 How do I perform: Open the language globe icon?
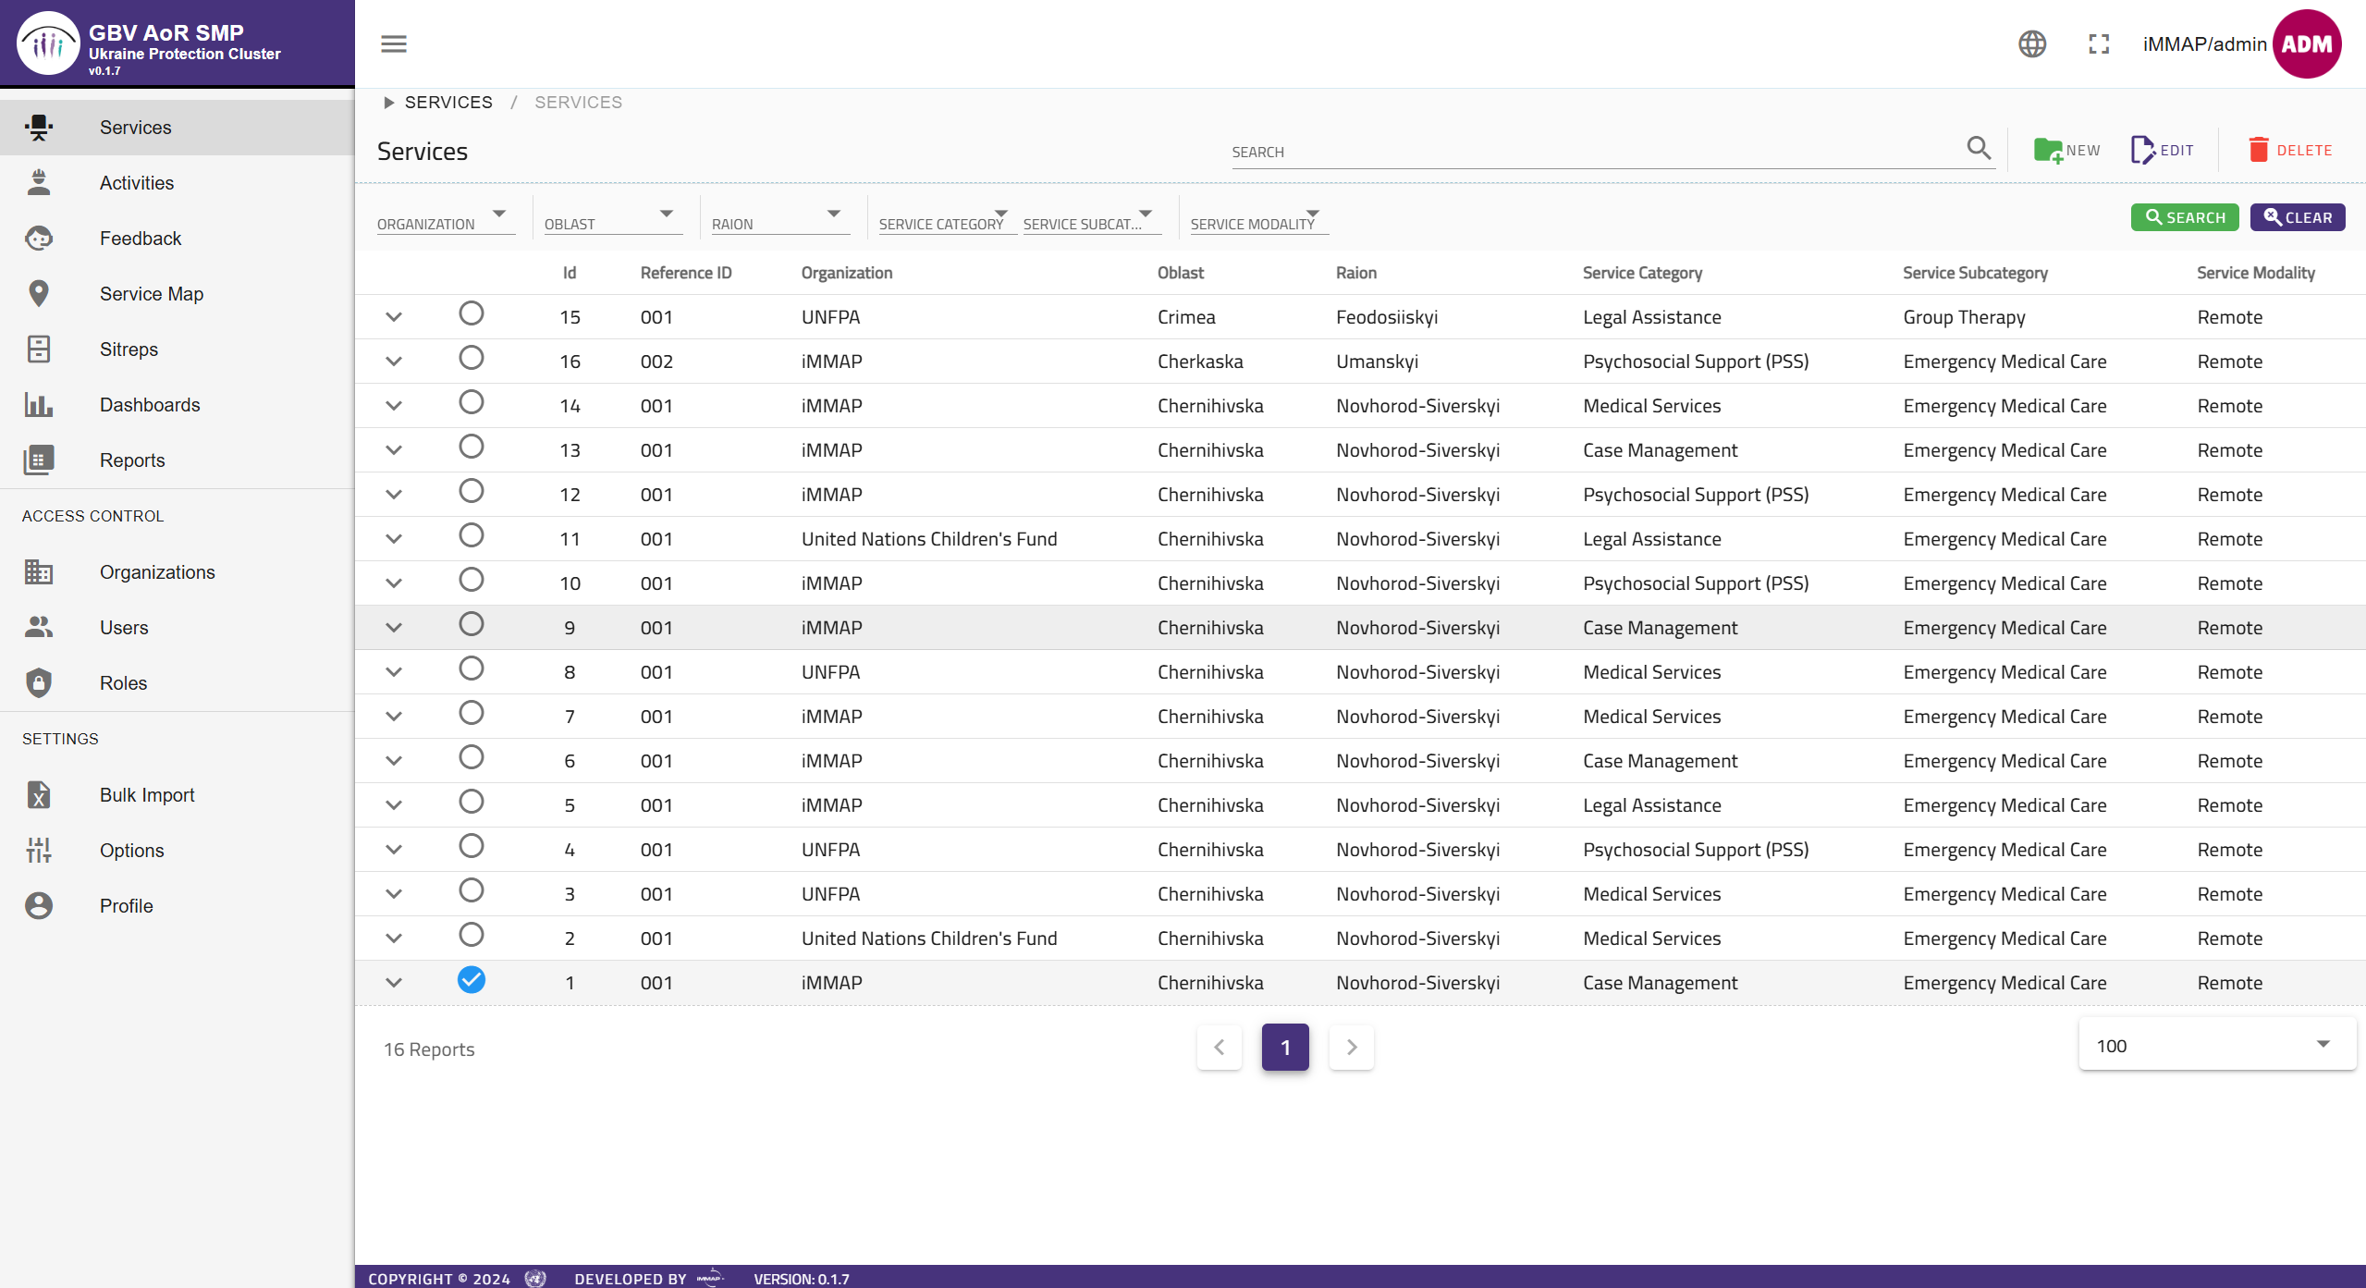click(2031, 43)
